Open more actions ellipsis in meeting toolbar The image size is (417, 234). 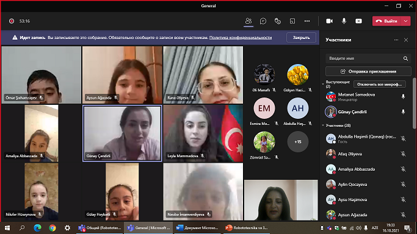click(307, 21)
